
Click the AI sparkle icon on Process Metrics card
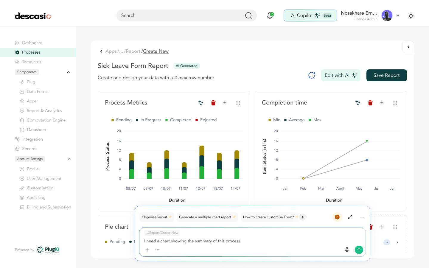(201, 102)
